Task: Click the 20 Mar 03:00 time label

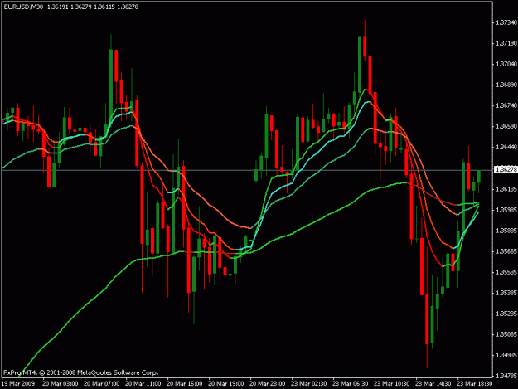Action: click(x=61, y=384)
